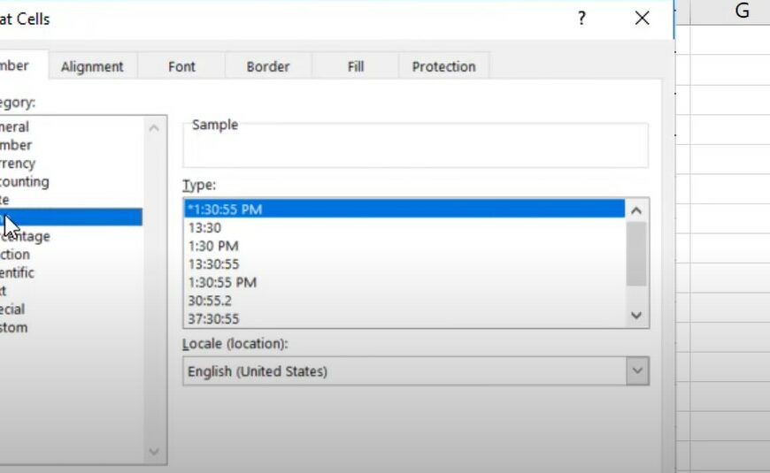Switch to the Protection tab
The image size is (770, 473).
point(444,66)
